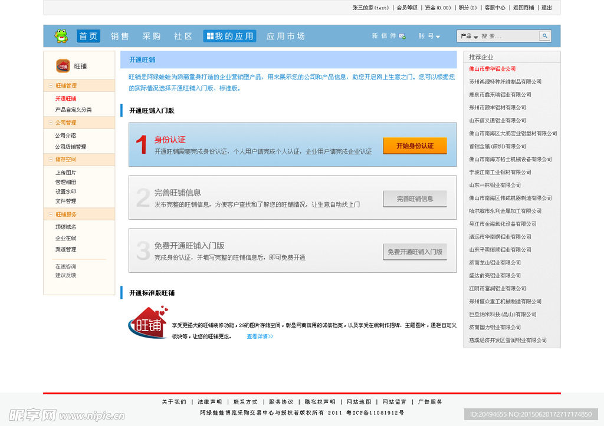Go to the 销售 navigation tab
Screen dimensions: 604x426
(x=120, y=36)
